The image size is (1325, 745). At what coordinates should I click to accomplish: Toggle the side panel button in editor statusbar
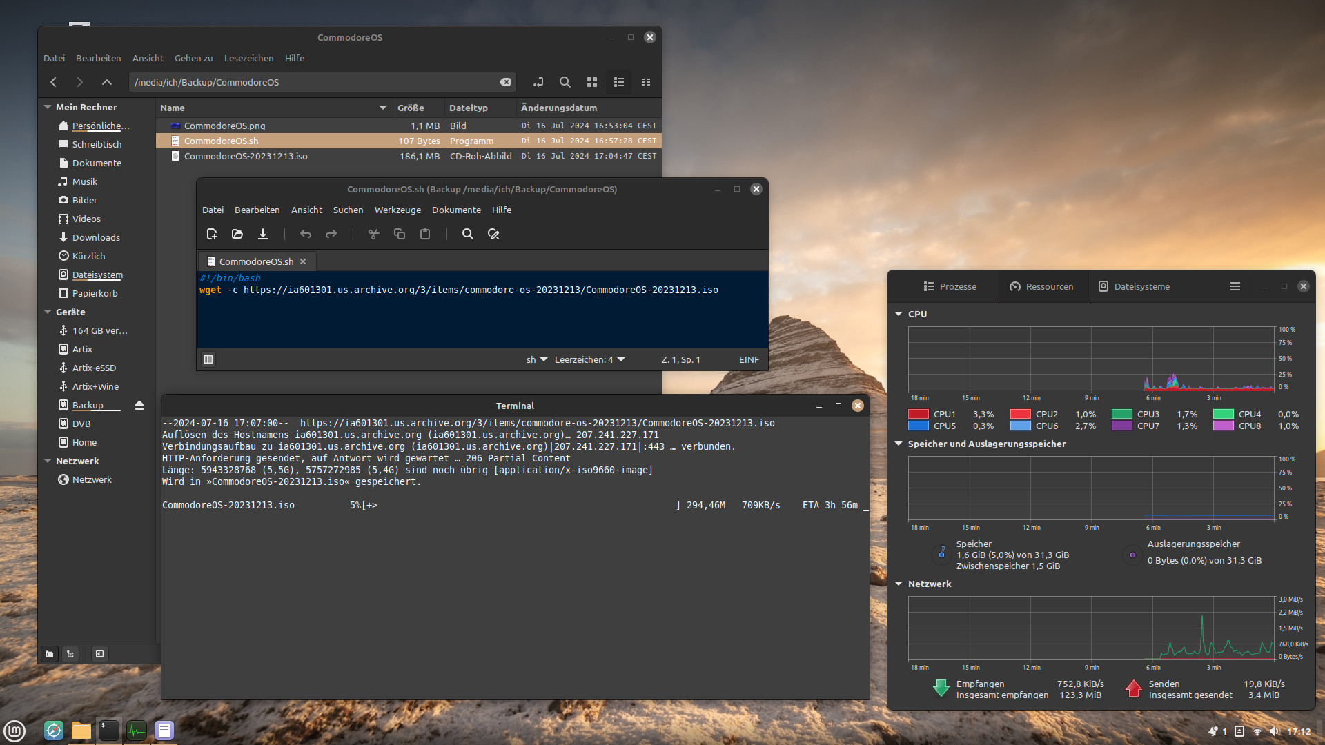[208, 359]
